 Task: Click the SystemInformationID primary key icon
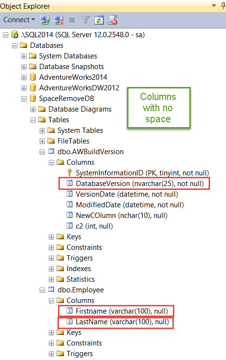pos(69,173)
